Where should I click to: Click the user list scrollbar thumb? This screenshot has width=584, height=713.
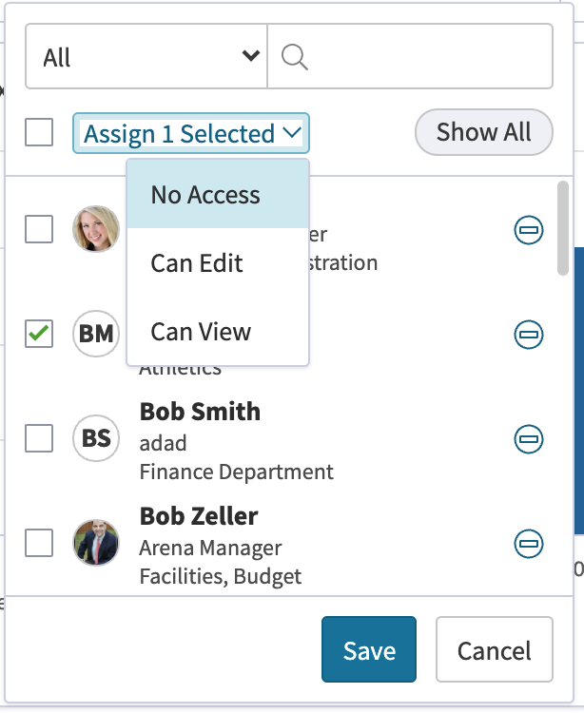pyautogui.click(x=563, y=228)
